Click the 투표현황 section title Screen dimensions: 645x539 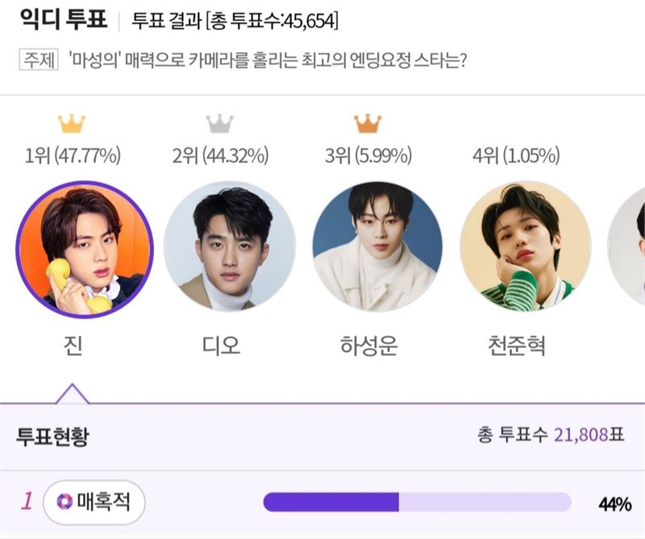pyautogui.click(x=52, y=436)
